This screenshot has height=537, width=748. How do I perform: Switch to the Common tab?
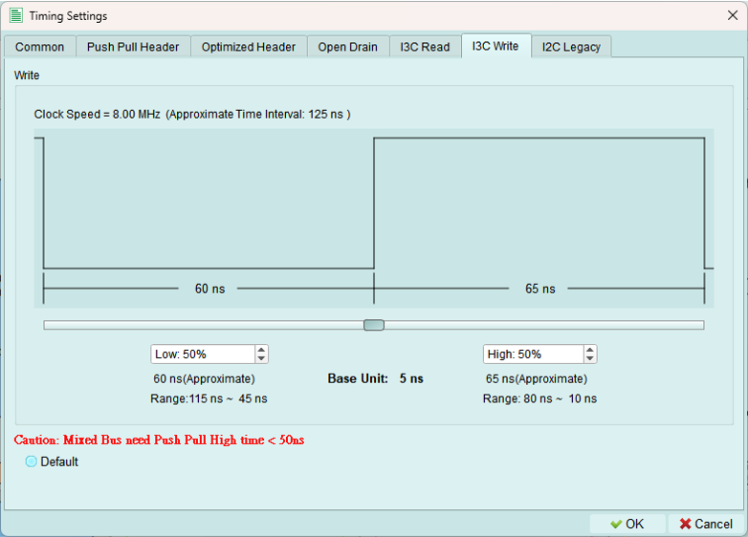39,47
